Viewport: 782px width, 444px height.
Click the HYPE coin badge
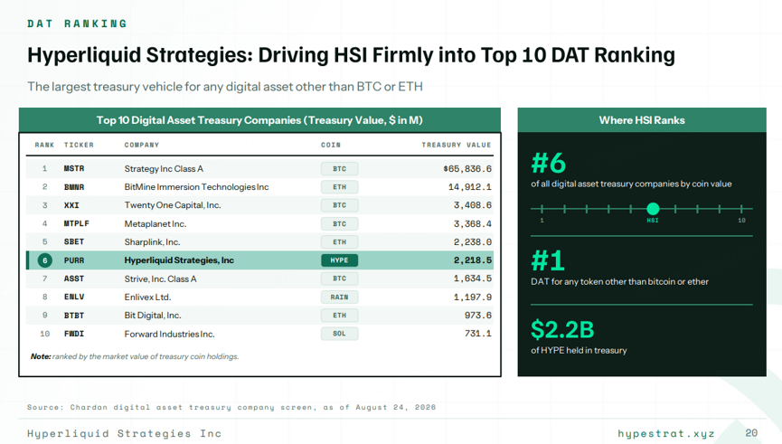coord(340,260)
